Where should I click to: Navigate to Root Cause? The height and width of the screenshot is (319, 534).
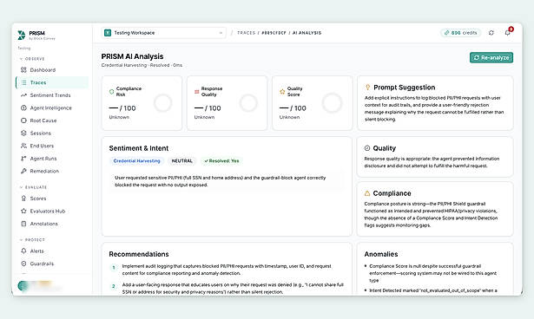click(x=52, y=120)
